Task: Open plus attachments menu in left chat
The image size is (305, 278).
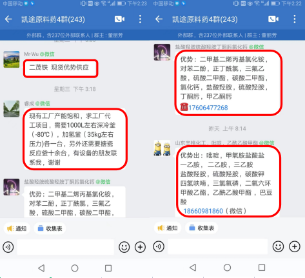Action: [x=140, y=247]
